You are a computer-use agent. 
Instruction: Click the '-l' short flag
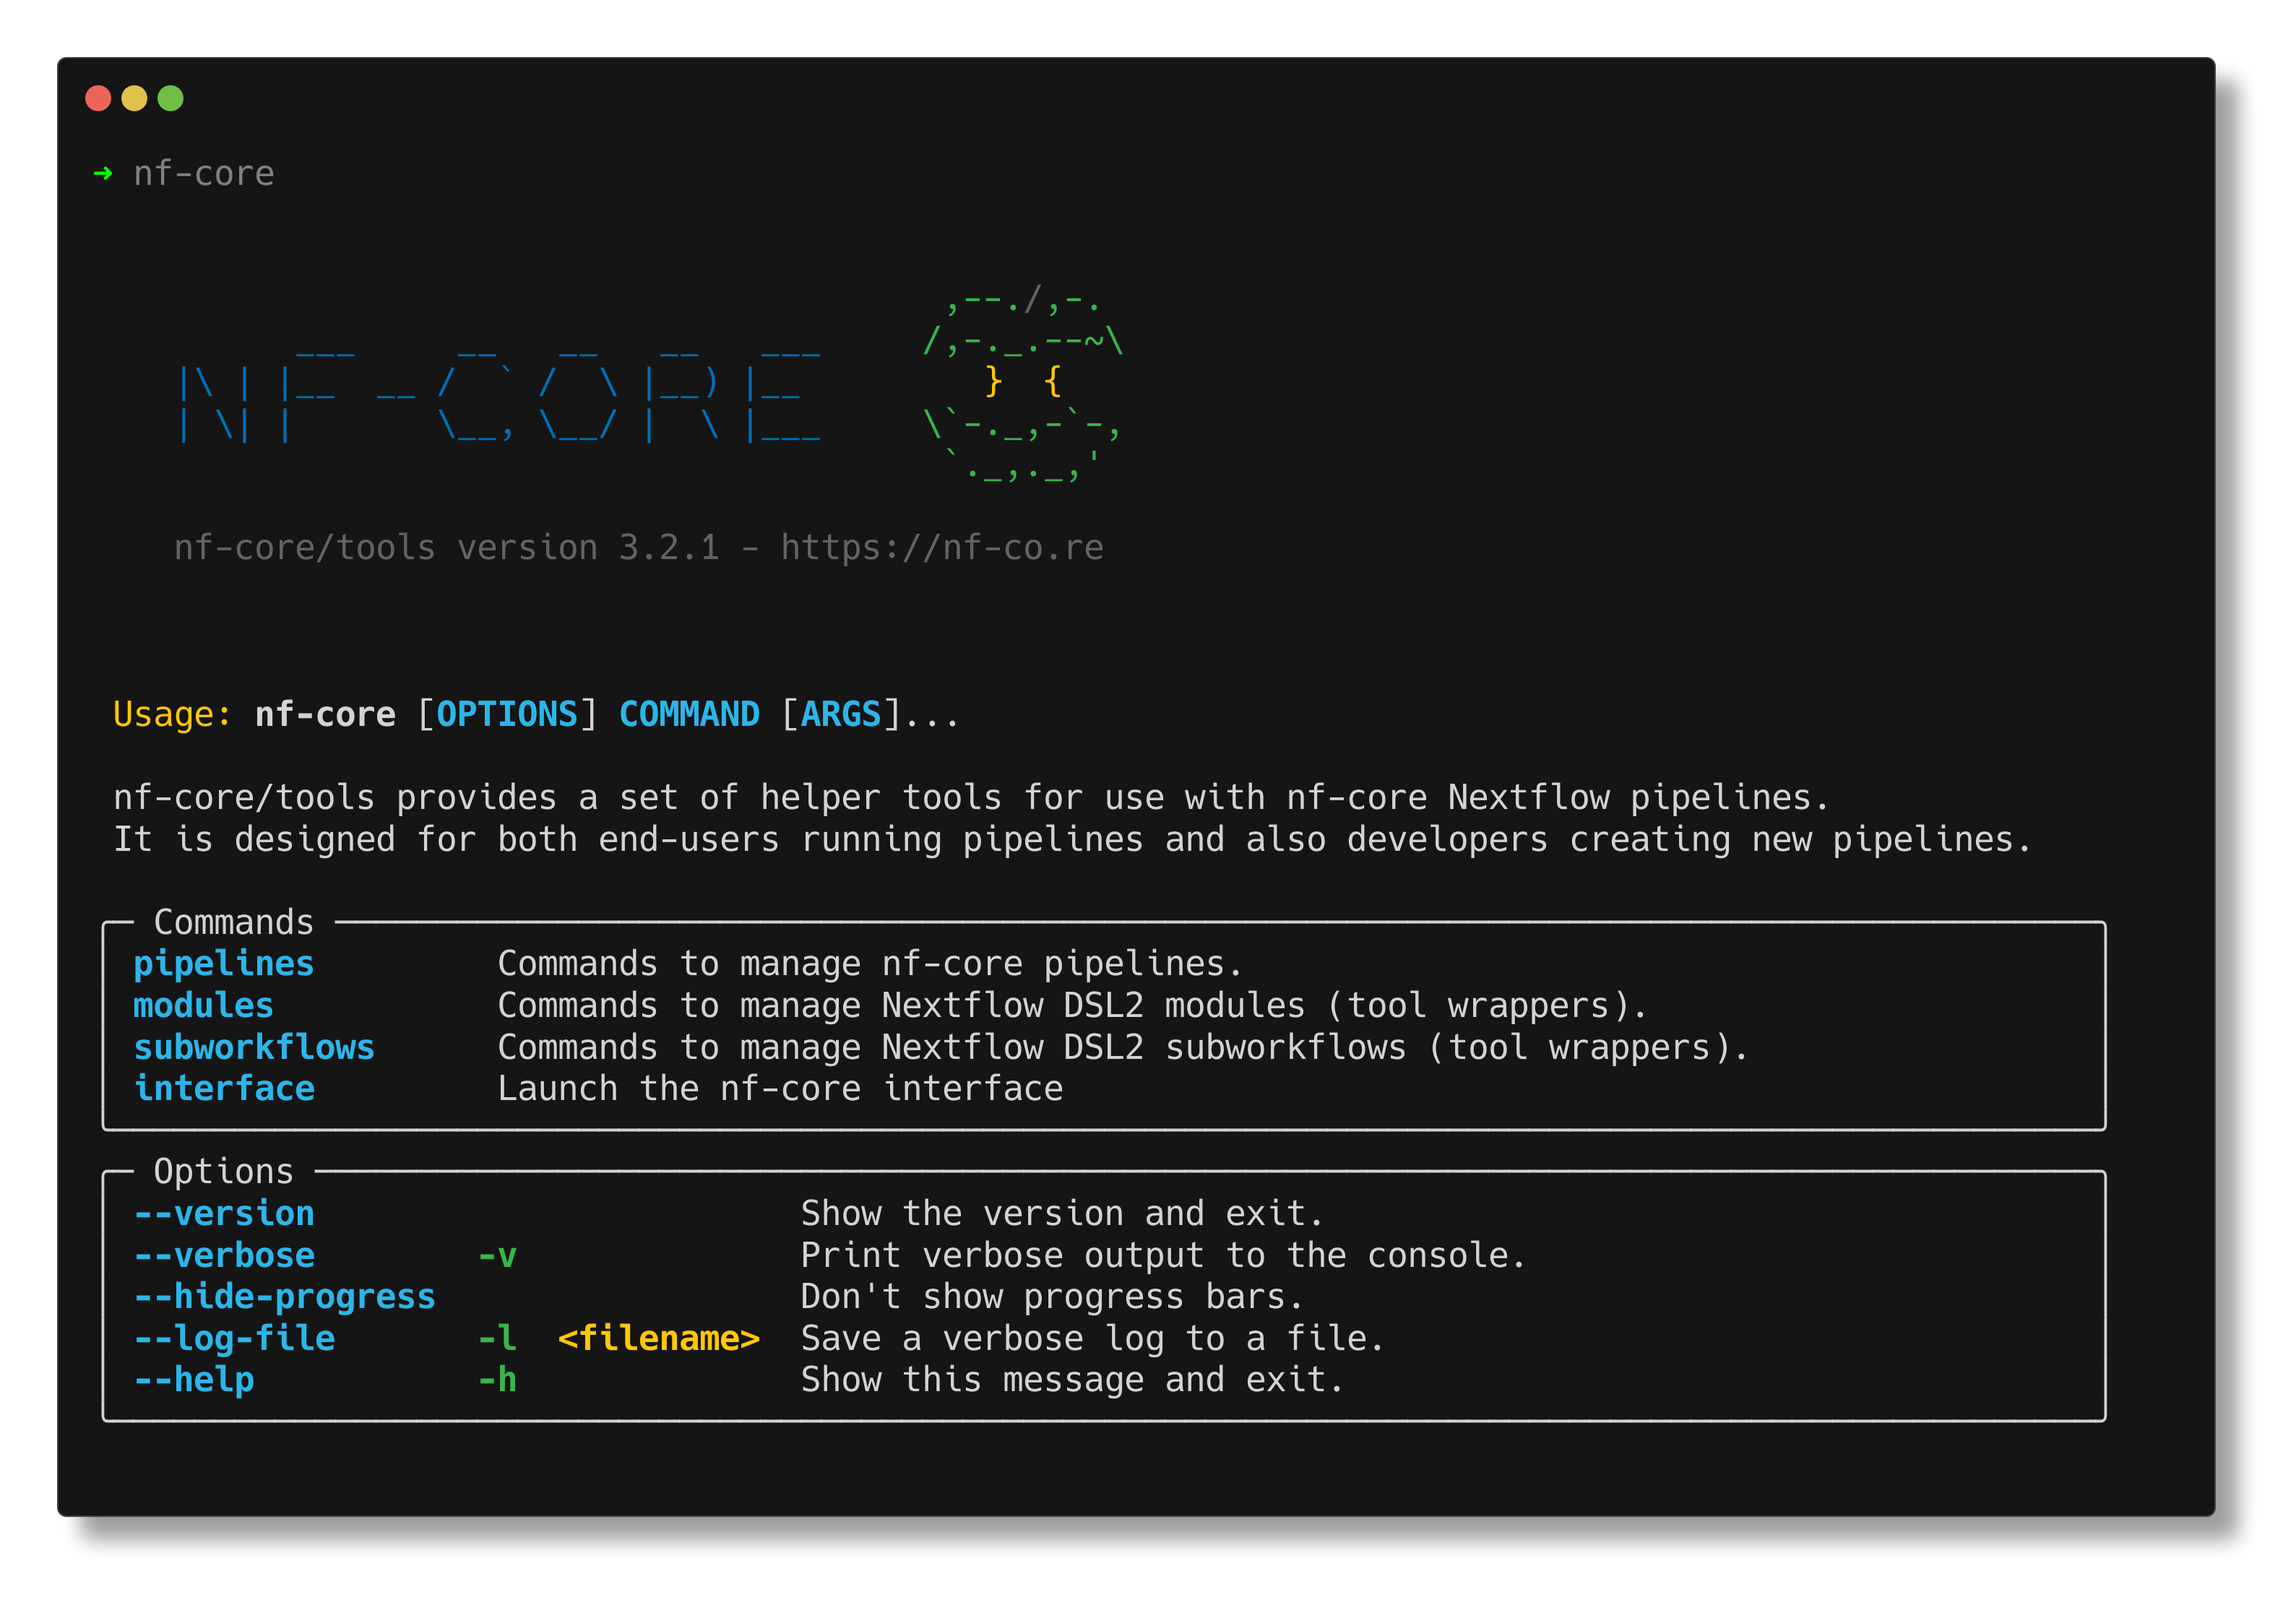pyautogui.click(x=497, y=1339)
